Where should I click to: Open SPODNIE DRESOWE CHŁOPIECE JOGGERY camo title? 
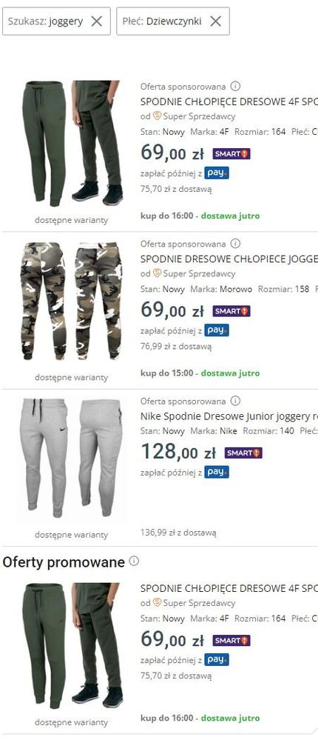pos(229,259)
